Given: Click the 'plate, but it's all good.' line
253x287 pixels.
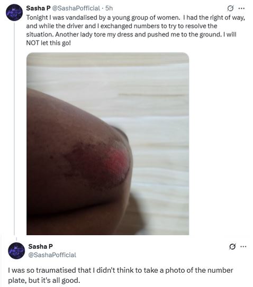Looking at the screenshot, I should pos(44,280).
